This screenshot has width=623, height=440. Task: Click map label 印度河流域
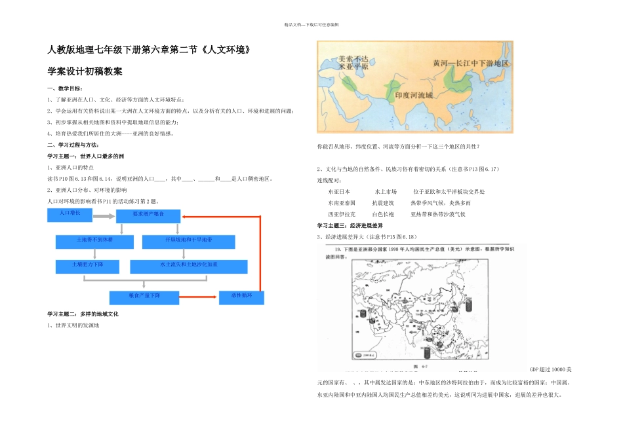pyautogui.click(x=414, y=95)
